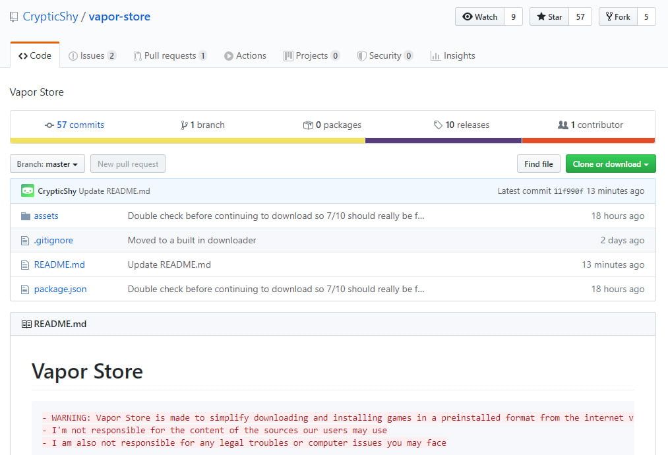Click the assets folder icon
Viewport: 668px width, 455px height.
(x=26, y=216)
